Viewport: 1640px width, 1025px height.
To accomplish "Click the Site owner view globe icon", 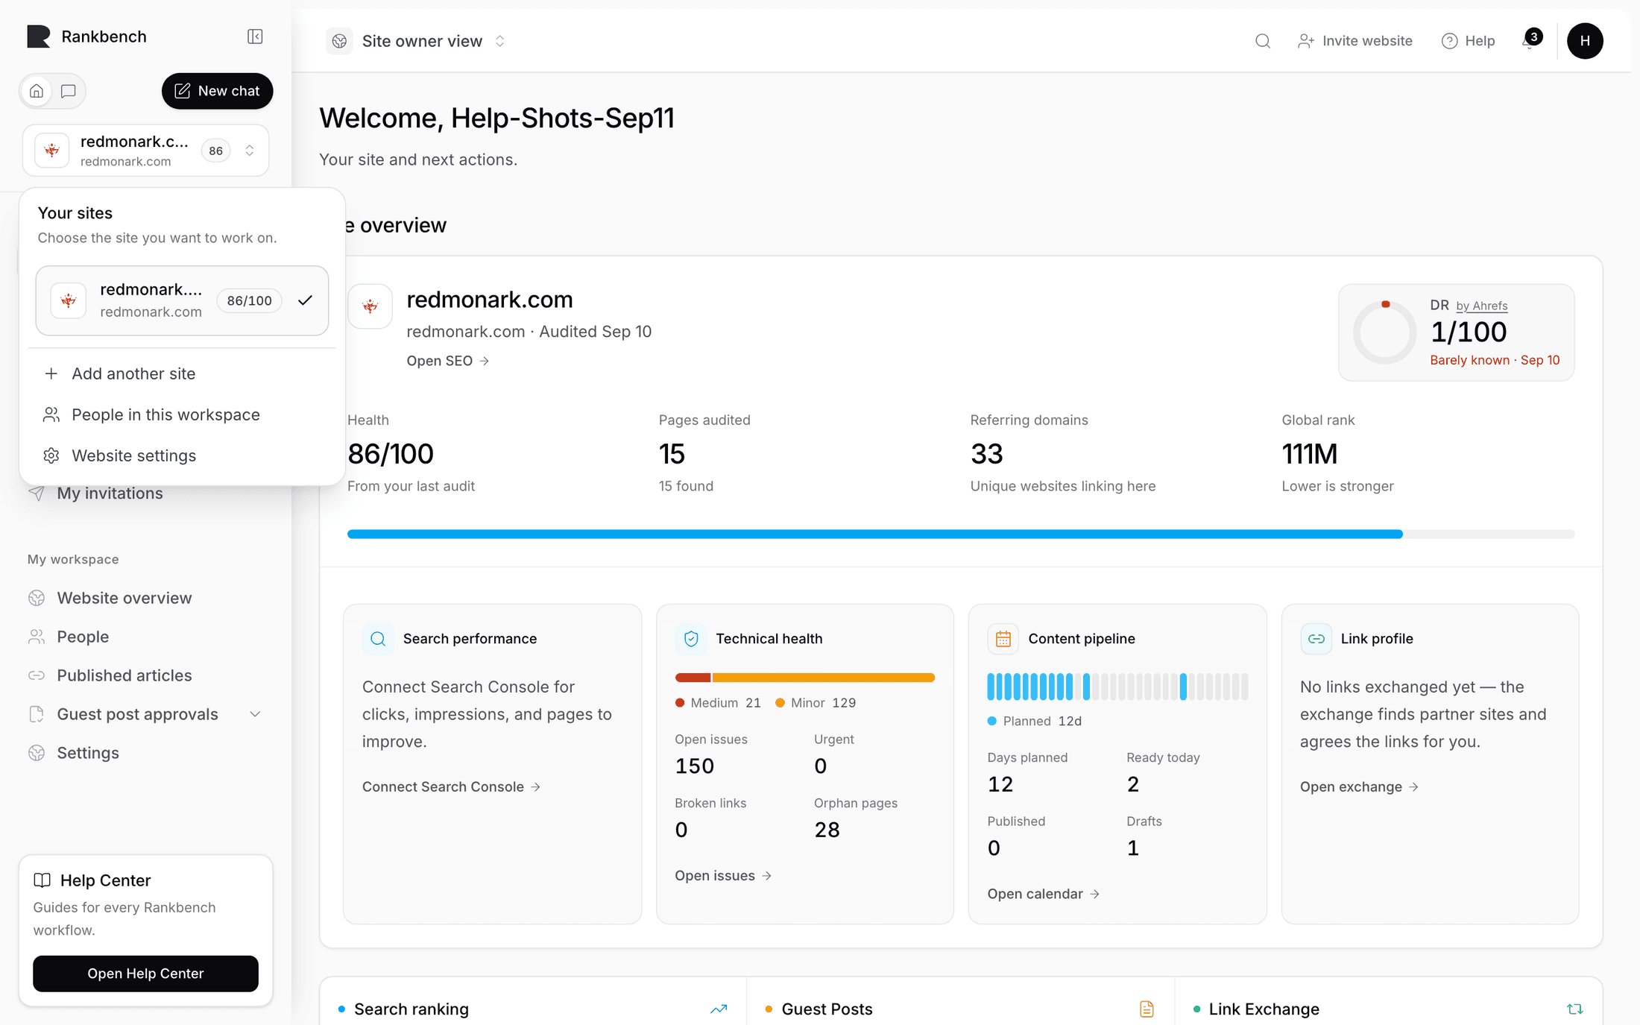I will tap(339, 41).
